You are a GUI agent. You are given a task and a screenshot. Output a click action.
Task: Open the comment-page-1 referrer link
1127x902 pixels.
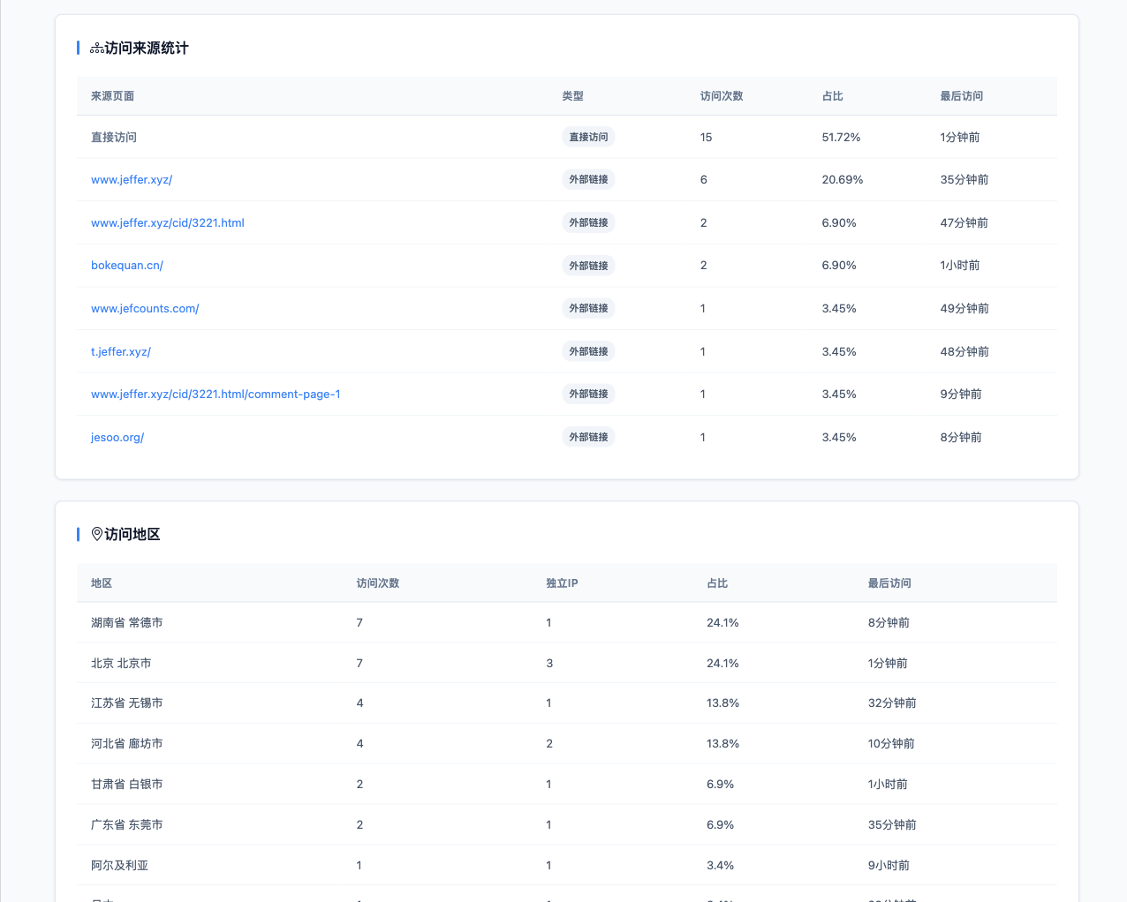(216, 395)
